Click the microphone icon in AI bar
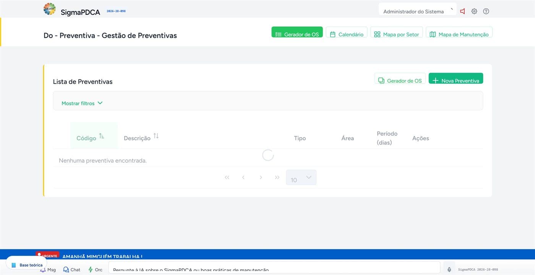Screen dimensions: 535x275 [449, 269]
